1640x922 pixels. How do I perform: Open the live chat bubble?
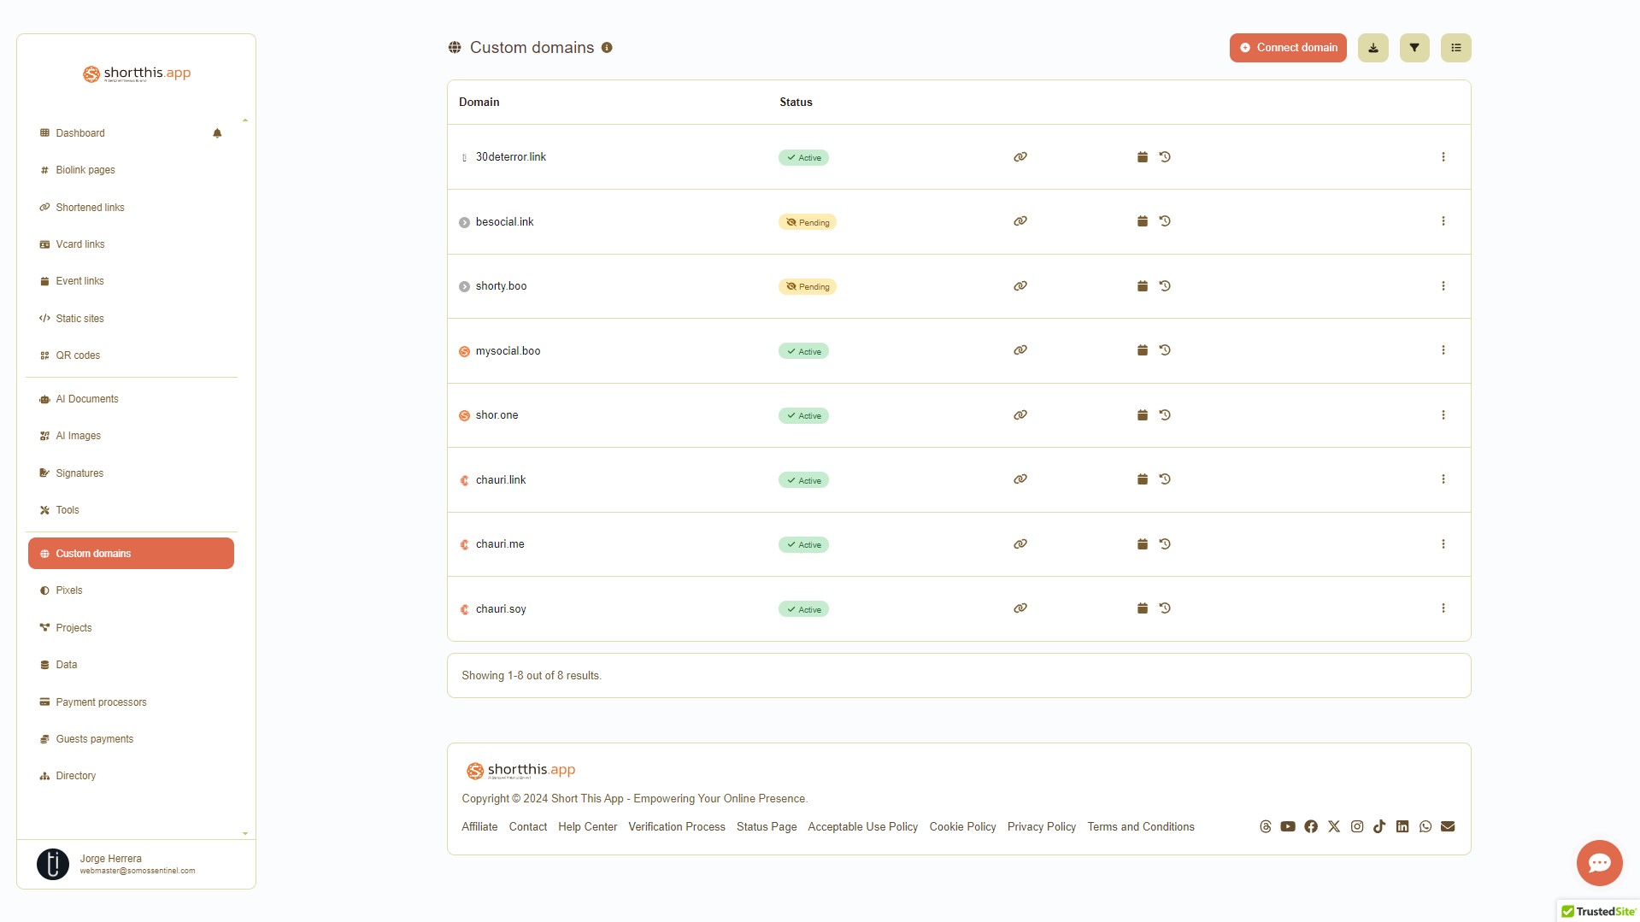pyautogui.click(x=1599, y=863)
